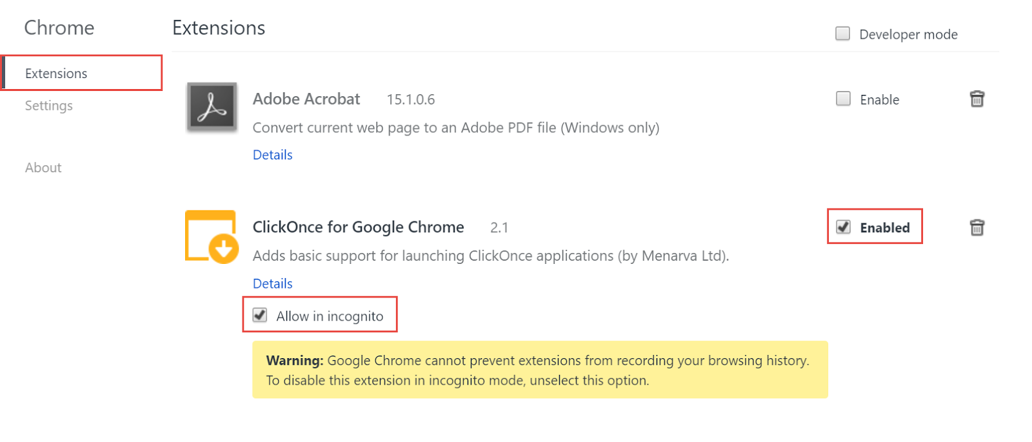Image resolution: width=1032 pixels, height=442 pixels.
Task: Open Settings from the left sidebar
Action: 49,106
